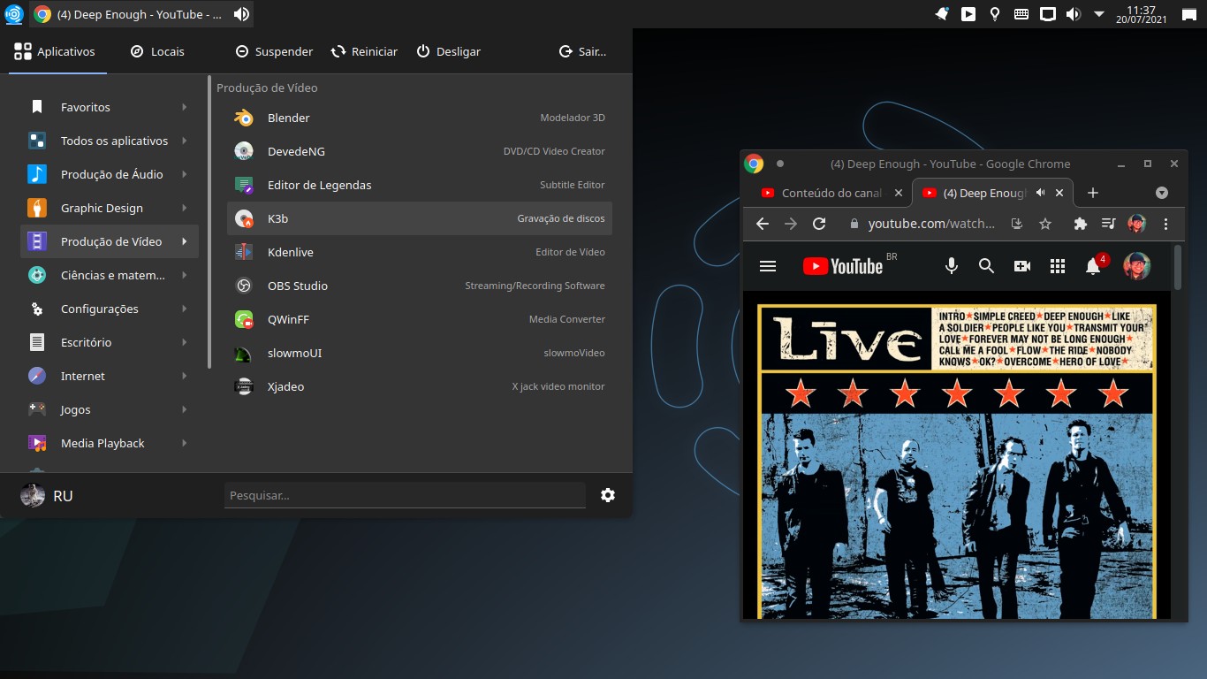This screenshot has width=1207, height=679.
Task: Open YouTube voice search microphone
Action: pyautogui.click(x=952, y=266)
